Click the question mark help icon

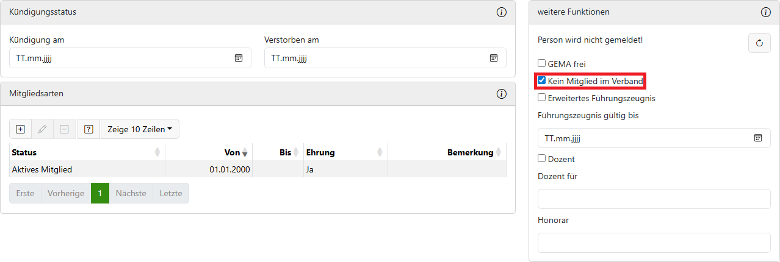(x=88, y=129)
